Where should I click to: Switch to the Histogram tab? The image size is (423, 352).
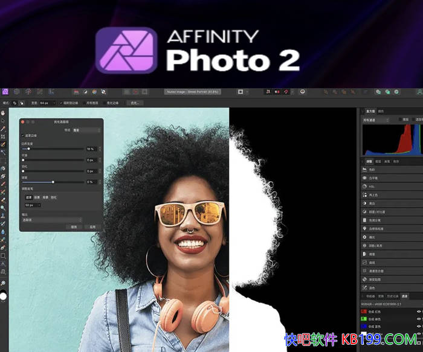[x=370, y=111]
